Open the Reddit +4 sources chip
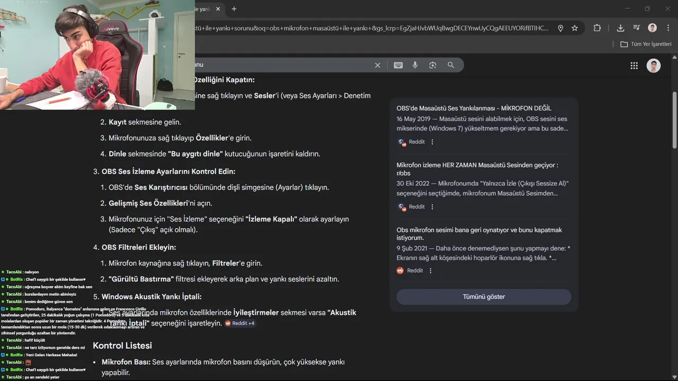 pos(240,323)
